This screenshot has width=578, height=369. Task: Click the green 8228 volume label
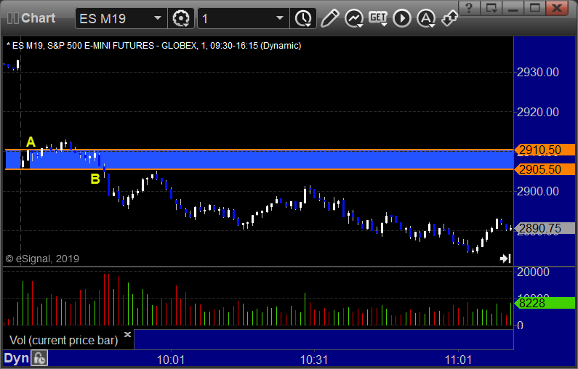(x=545, y=303)
